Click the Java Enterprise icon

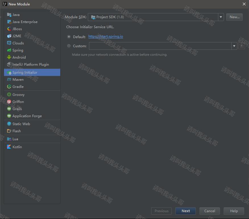tap(9, 22)
